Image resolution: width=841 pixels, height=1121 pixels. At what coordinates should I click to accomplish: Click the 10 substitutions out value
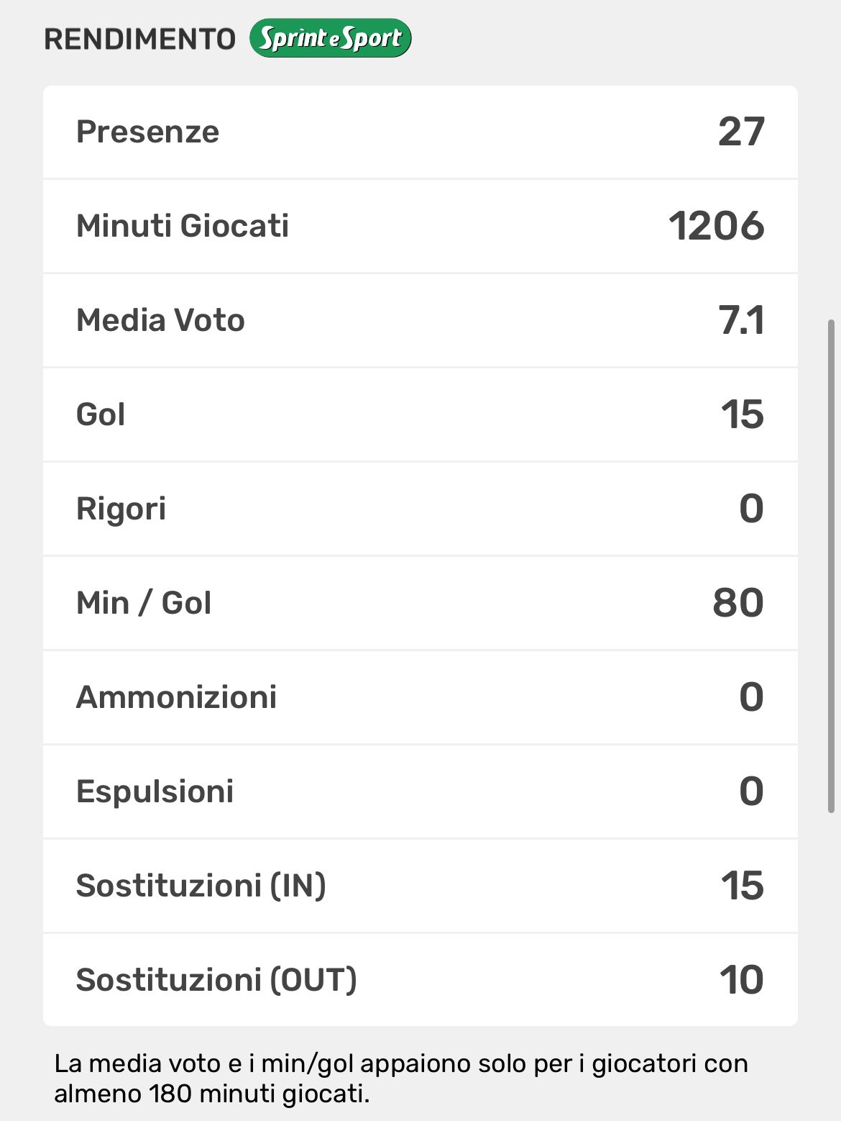tap(742, 980)
